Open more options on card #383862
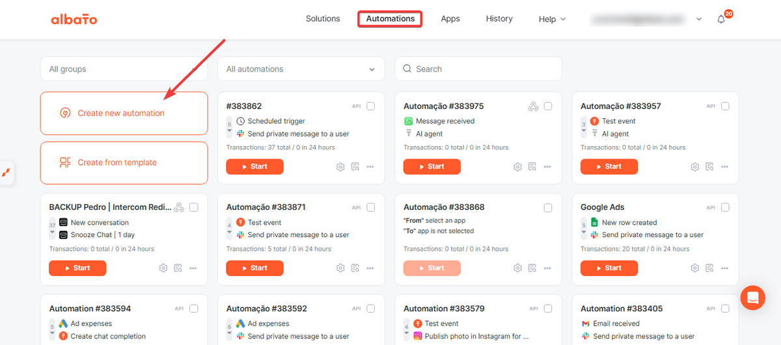The width and height of the screenshot is (781, 345). point(370,167)
